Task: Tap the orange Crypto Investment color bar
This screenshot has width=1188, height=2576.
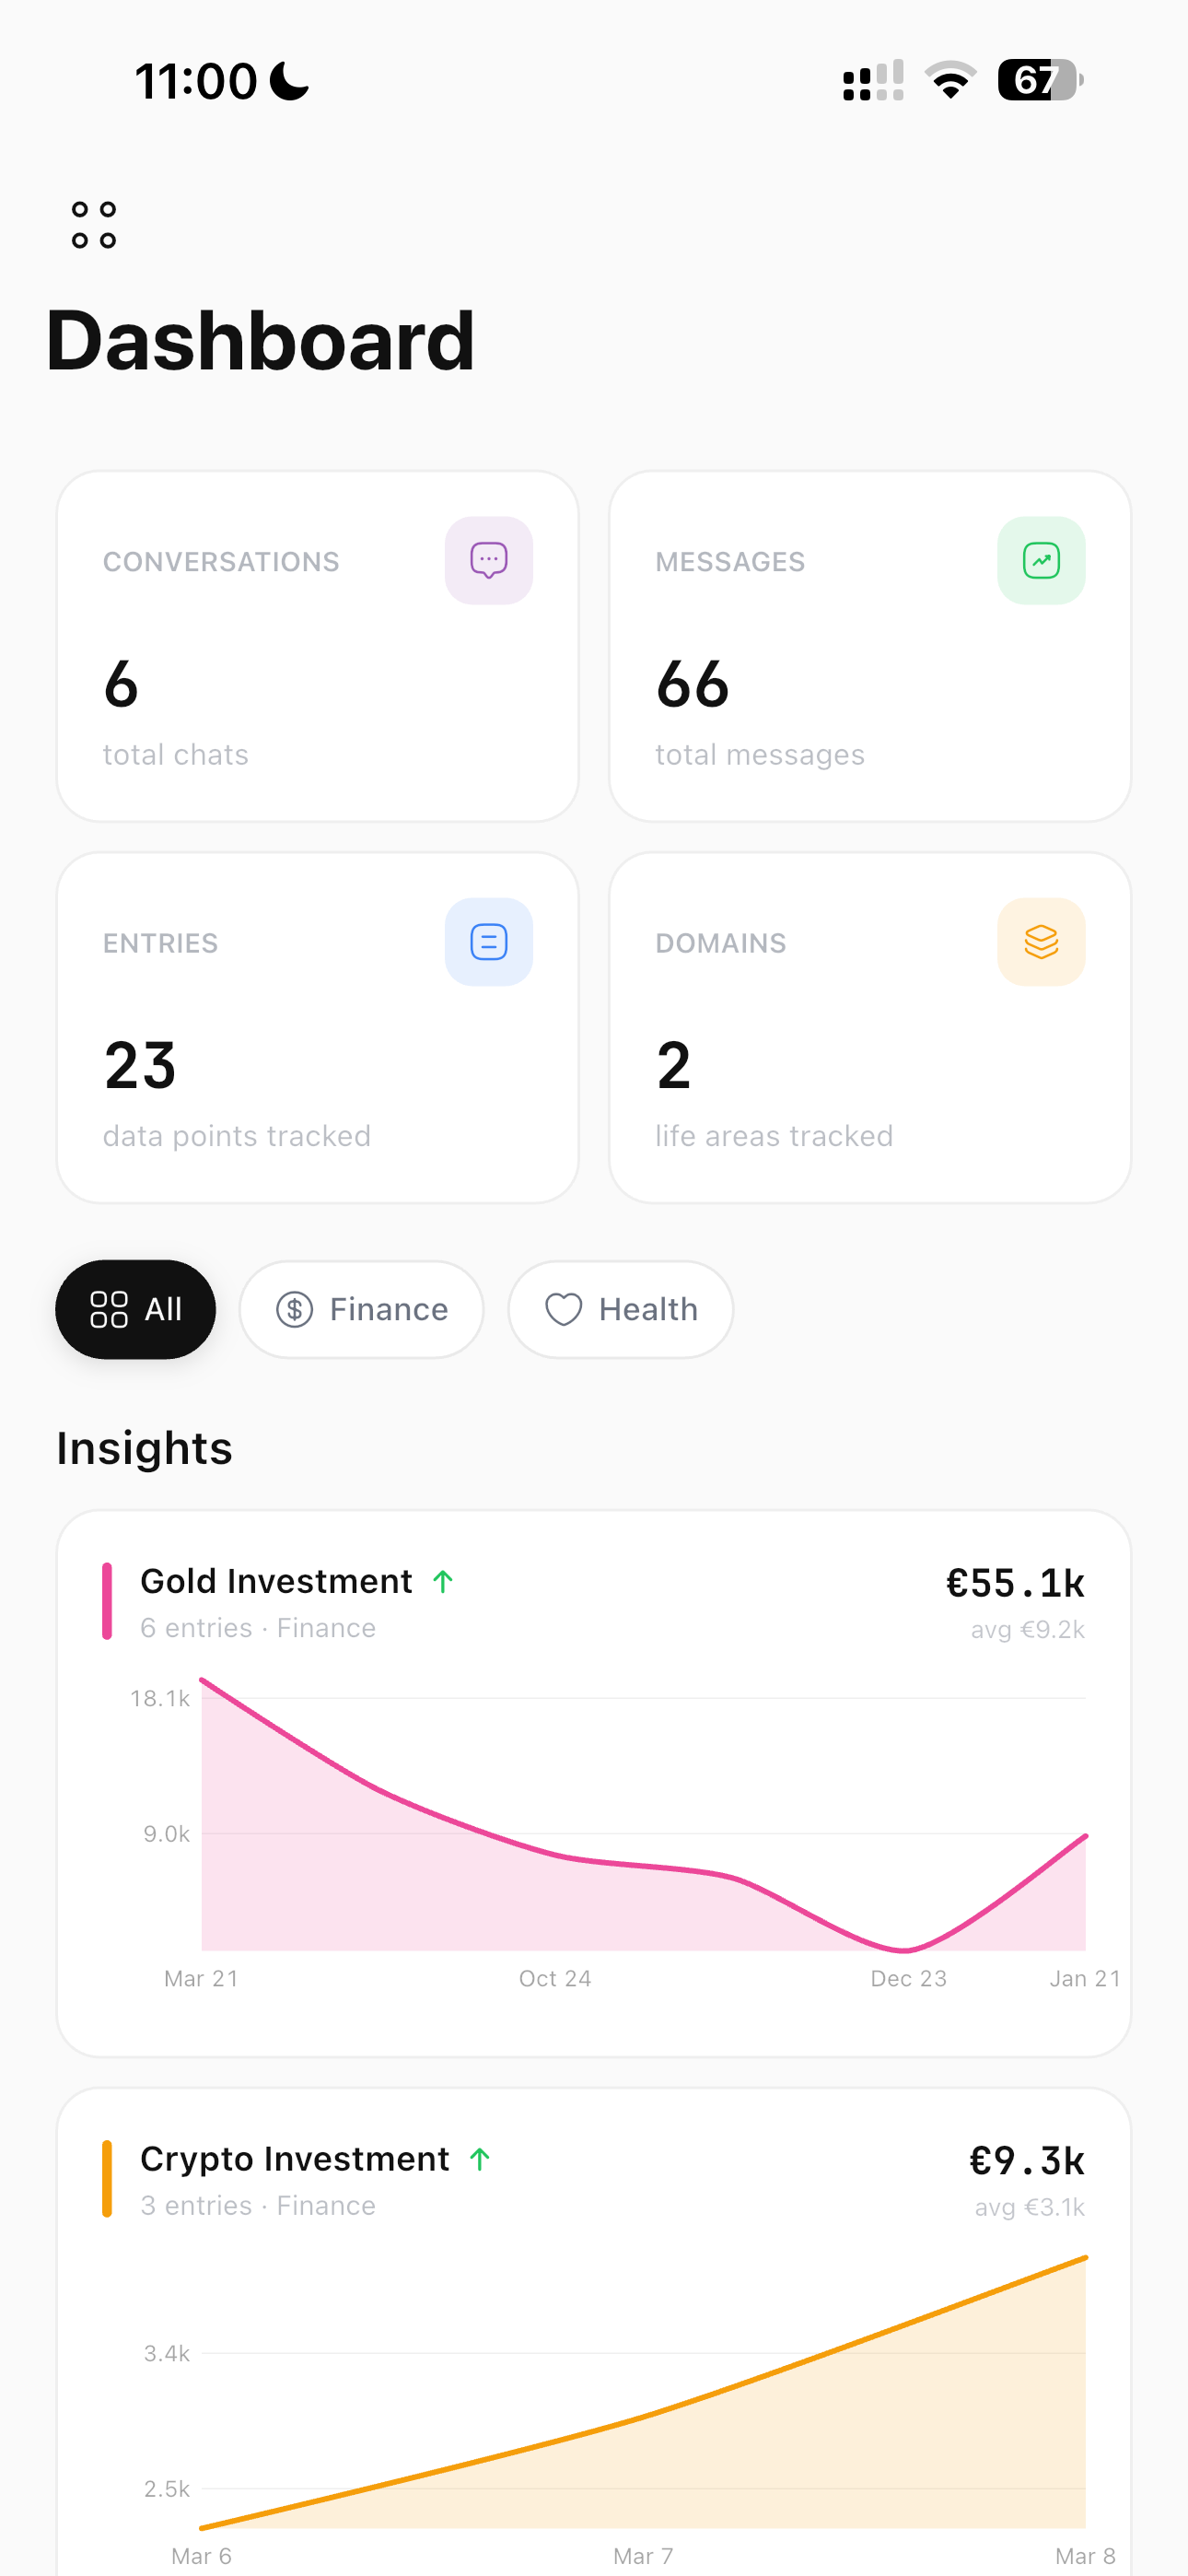Action: (x=107, y=2179)
